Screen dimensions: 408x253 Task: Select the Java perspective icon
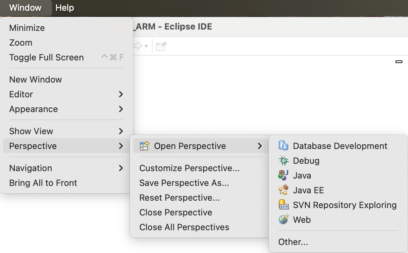pyautogui.click(x=284, y=175)
